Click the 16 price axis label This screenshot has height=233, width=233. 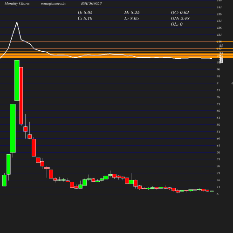coord(219,180)
